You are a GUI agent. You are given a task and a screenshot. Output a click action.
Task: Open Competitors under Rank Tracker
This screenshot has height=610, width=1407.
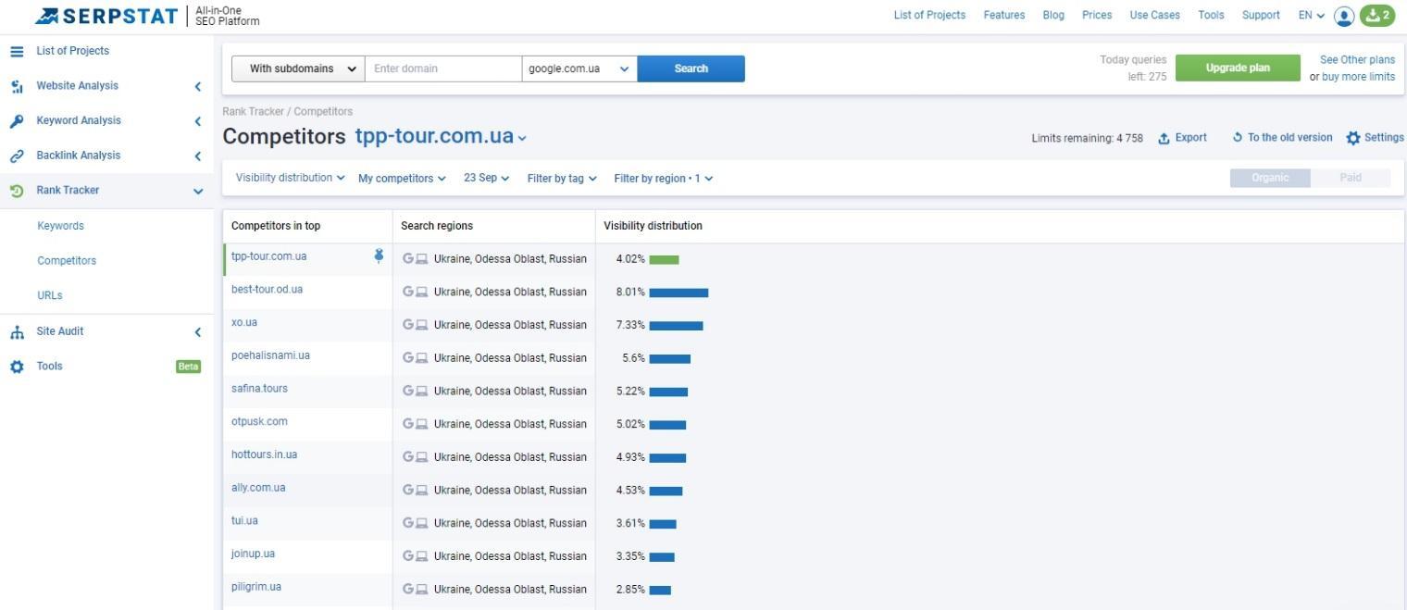[67, 261]
